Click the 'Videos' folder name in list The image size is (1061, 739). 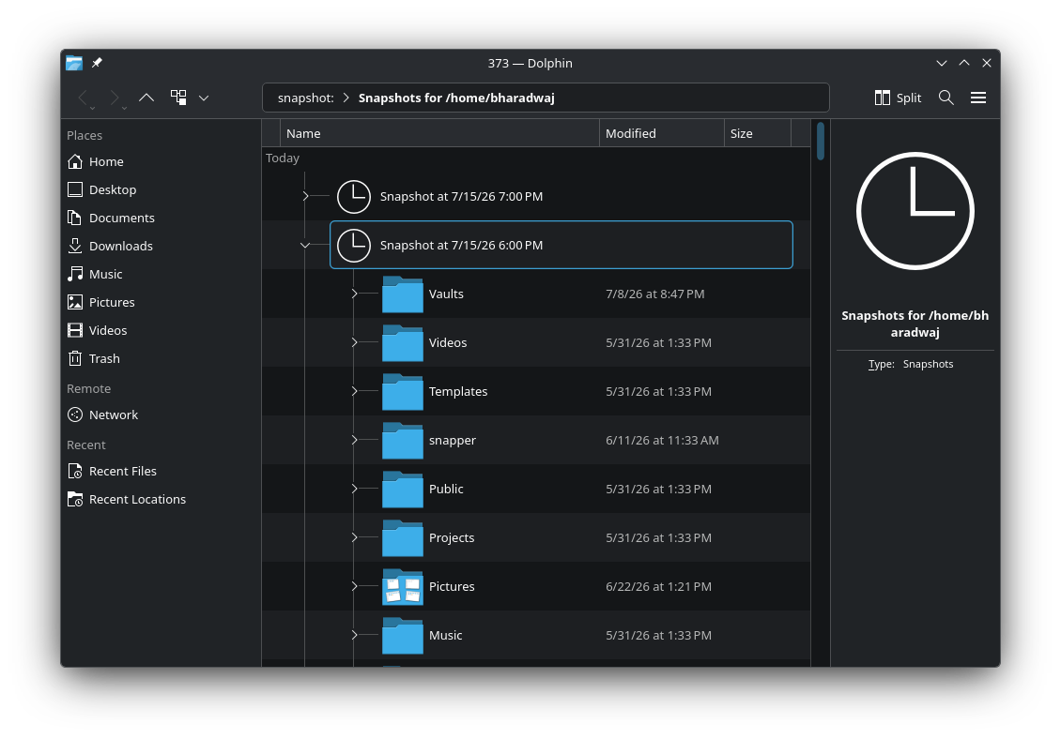(x=448, y=343)
